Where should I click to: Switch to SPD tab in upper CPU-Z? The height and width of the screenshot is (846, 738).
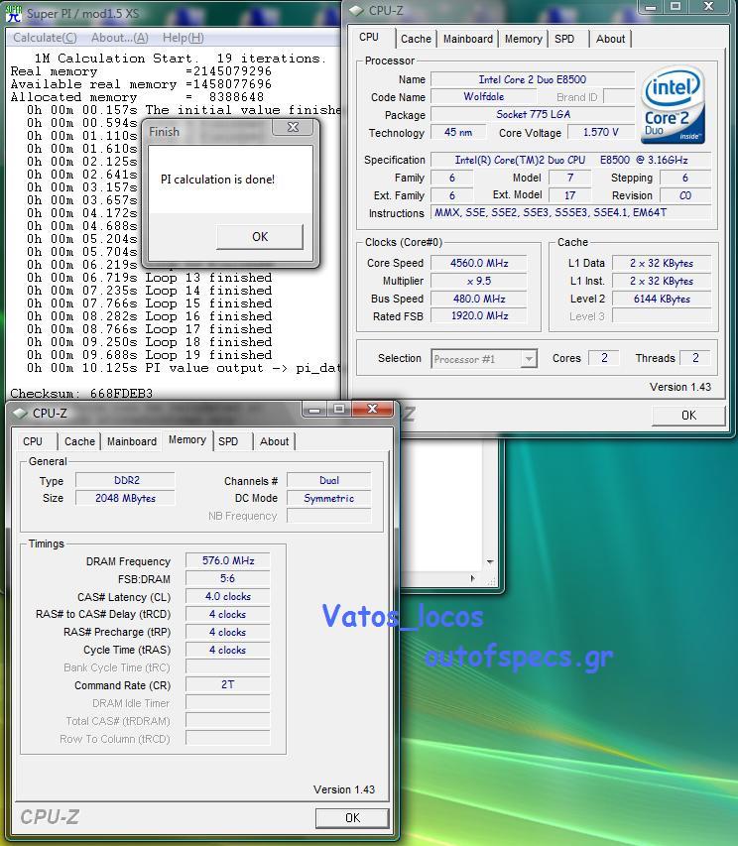click(x=564, y=39)
